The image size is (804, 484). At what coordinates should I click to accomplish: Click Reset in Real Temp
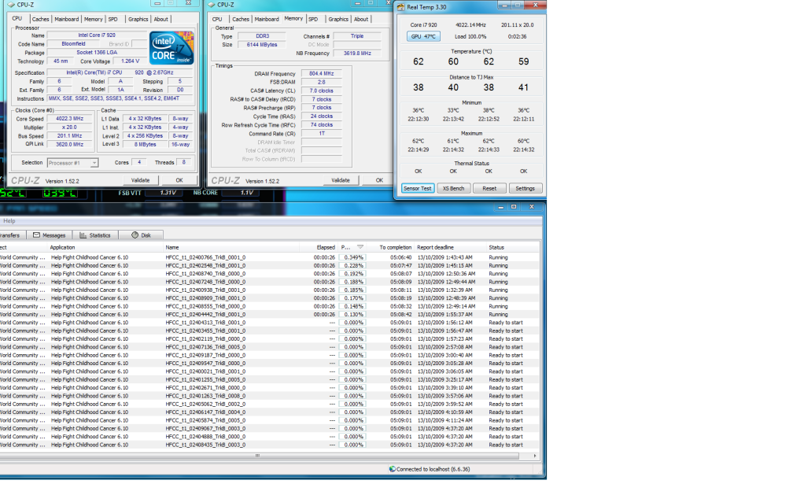pos(489,188)
